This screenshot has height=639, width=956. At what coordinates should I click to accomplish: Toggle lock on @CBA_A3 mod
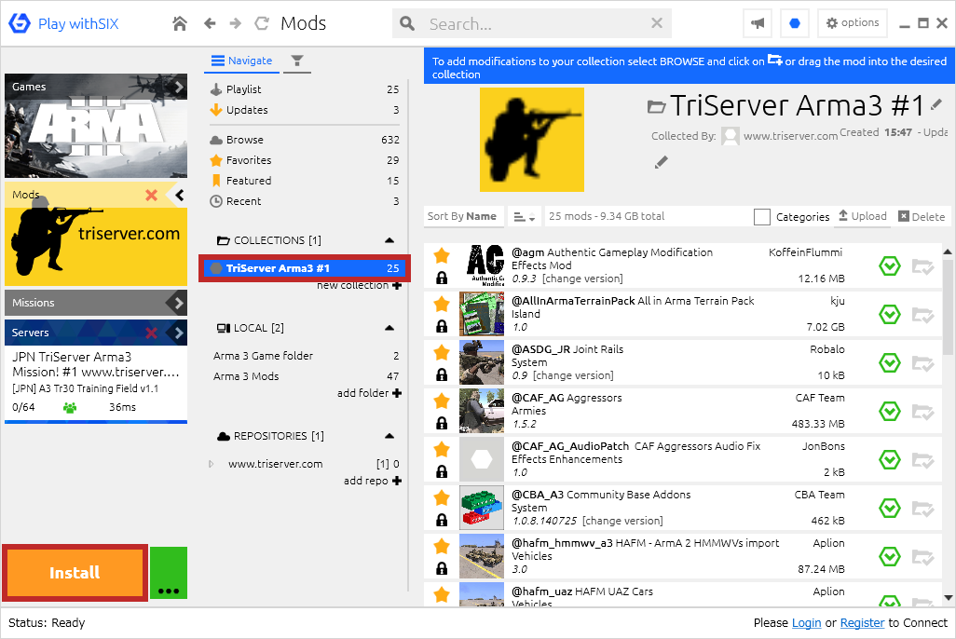442,520
